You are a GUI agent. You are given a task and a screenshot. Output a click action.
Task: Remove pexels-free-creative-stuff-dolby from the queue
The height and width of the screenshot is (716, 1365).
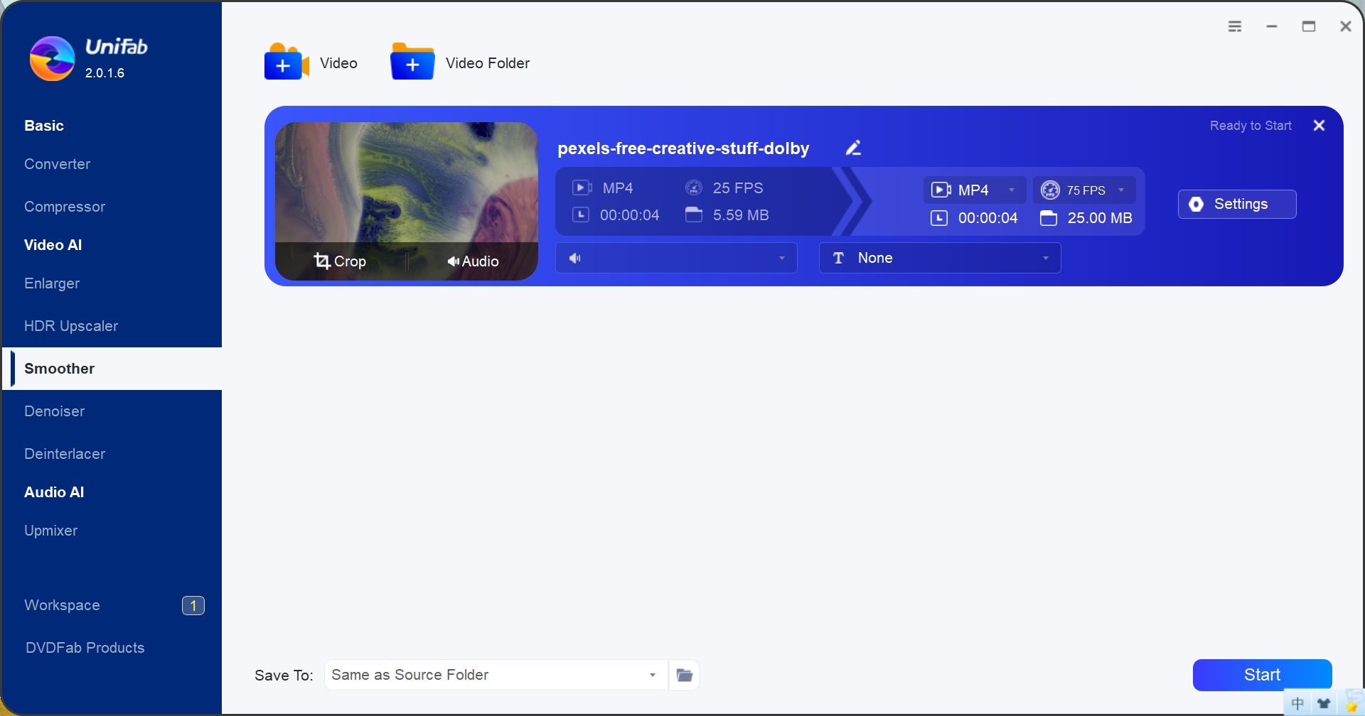click(x=1319, y=125)
